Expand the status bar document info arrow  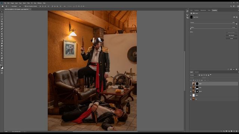25,131
